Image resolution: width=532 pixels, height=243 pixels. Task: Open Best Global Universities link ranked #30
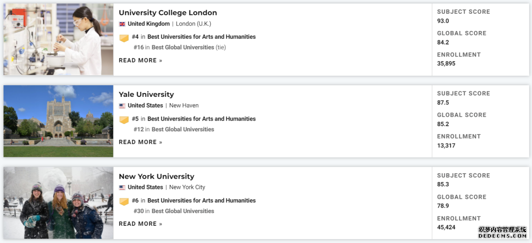click(183, 211)
